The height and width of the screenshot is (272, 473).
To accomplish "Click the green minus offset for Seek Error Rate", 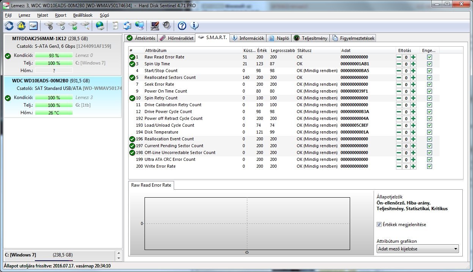I will pyautogui.click(x=399, y=84).
